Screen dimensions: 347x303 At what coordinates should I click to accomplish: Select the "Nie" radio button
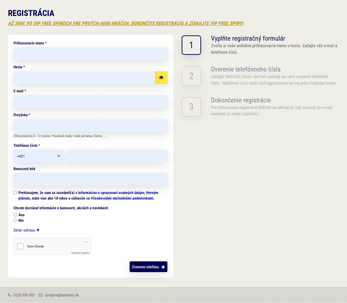point(15,220)
